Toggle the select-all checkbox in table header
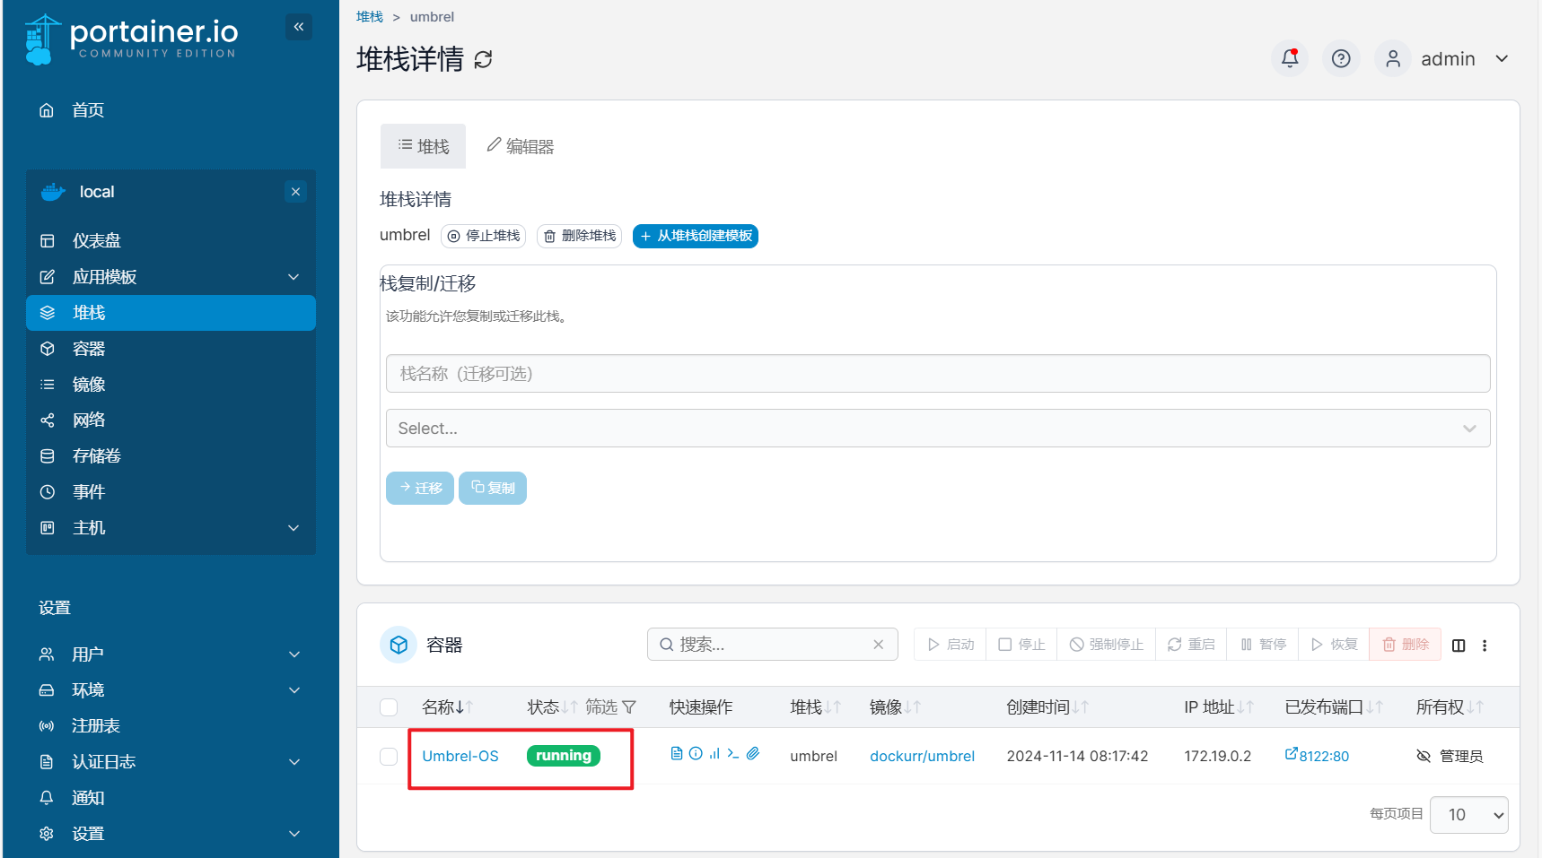Screen dimensions: 1542x858 [389, 707]
